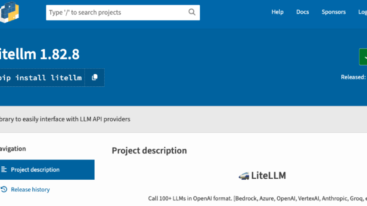The height and width of the screenshot is (206, 367).
Task: Open the Sponsors page
Action: coord(333,12)
